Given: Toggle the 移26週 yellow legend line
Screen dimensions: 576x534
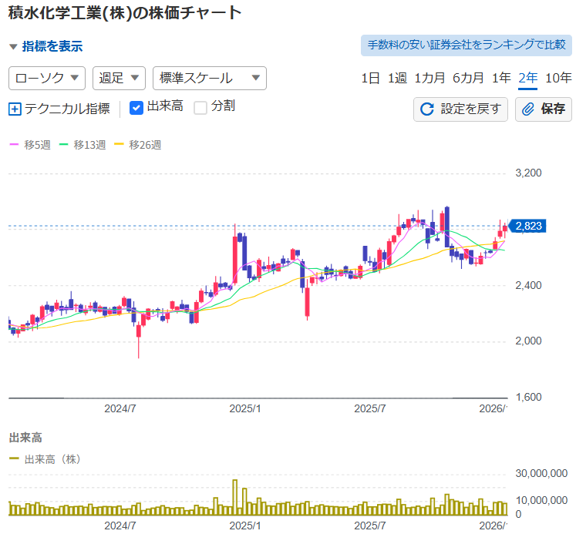Looking at the screenshot, I should tap(119, 145).
